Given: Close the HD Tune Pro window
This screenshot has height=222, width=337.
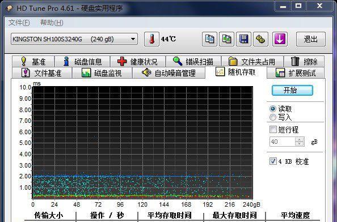Looking at the screenshot, I should click(x=319, y=6).
